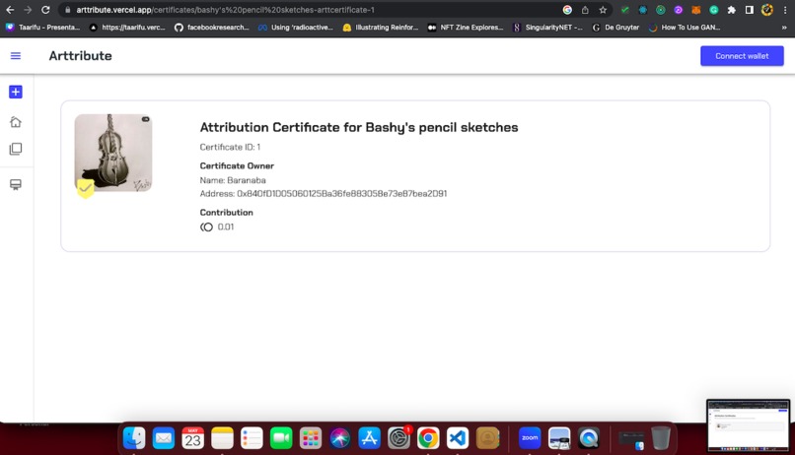Image resolution: width=795 pixels, height=455 pixels.
Task: Open Zoom from the dock
Action: click(530, 438)
